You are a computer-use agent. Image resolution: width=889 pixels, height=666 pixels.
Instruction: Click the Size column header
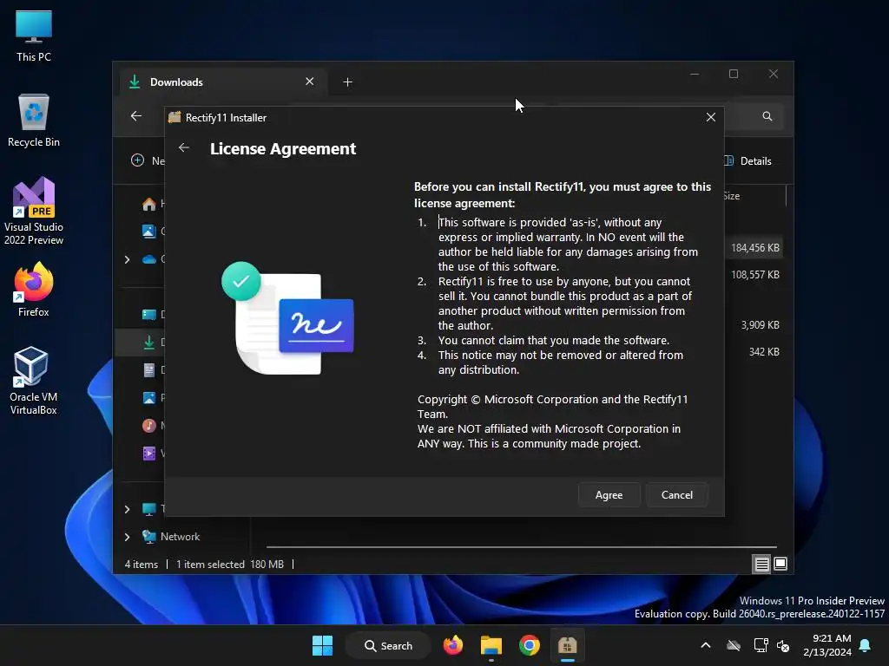731,196
